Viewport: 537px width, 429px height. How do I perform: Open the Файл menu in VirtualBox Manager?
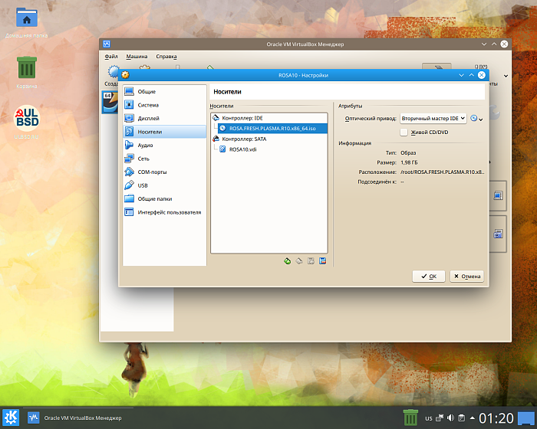click(111, 57)
